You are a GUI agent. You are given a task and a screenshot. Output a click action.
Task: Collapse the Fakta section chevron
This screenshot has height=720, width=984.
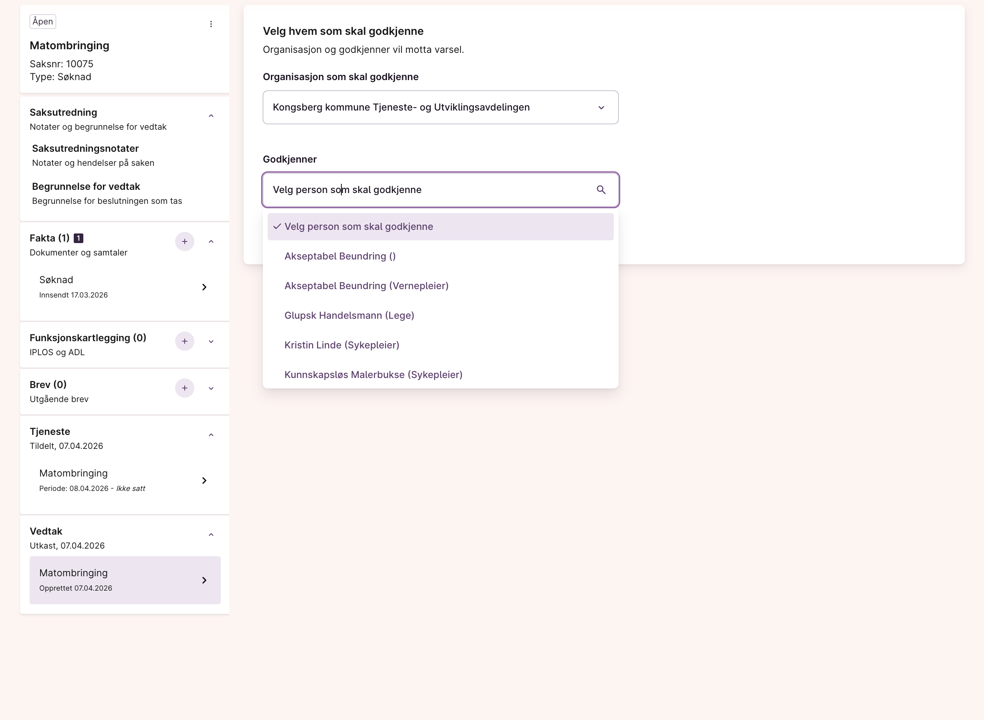pos(211,241)
